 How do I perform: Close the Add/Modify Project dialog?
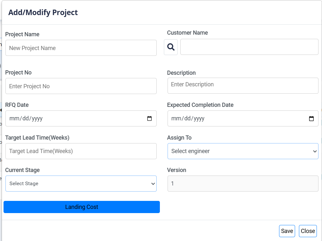pyautogui.click(x=308, y=231)
